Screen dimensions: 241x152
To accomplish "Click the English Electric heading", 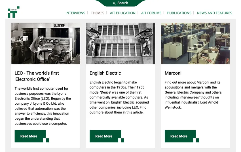I will click(x=105, y=73).
